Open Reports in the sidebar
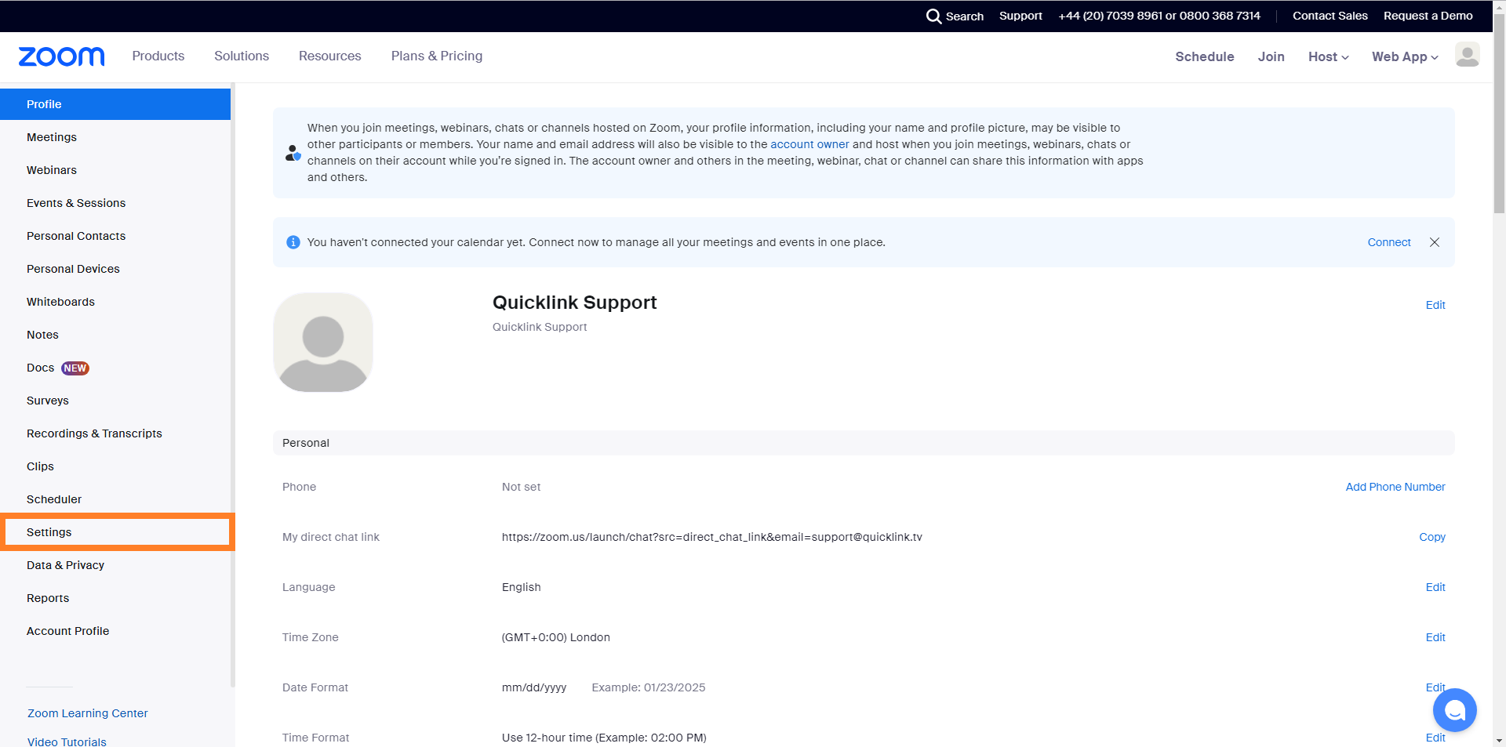 click(x=115, y=598)
